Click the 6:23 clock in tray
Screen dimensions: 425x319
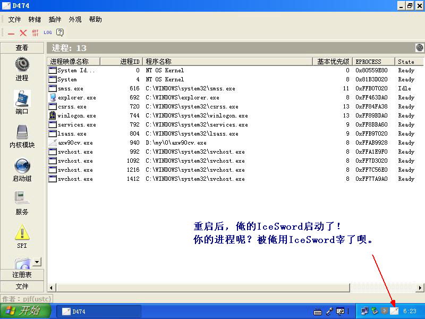tap(409, 311)
